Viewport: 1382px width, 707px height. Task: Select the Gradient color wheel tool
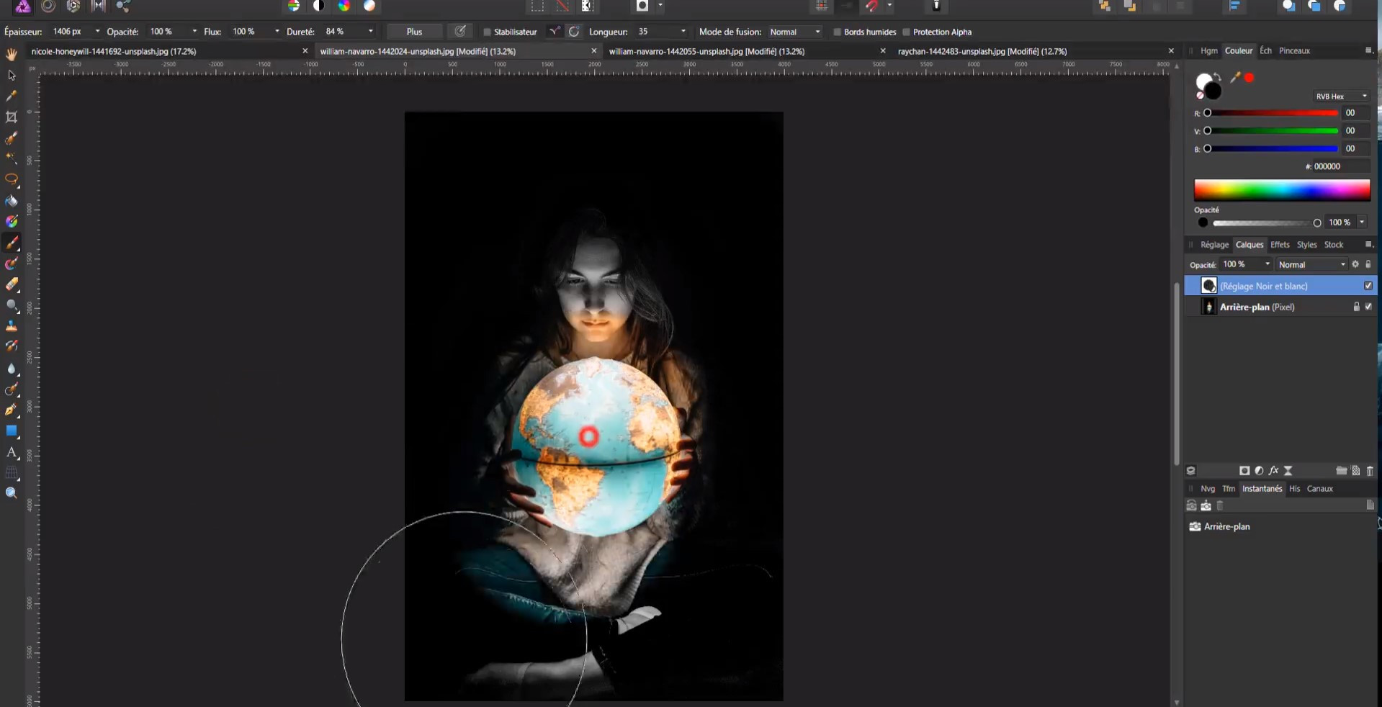click(x=12, y=222)
